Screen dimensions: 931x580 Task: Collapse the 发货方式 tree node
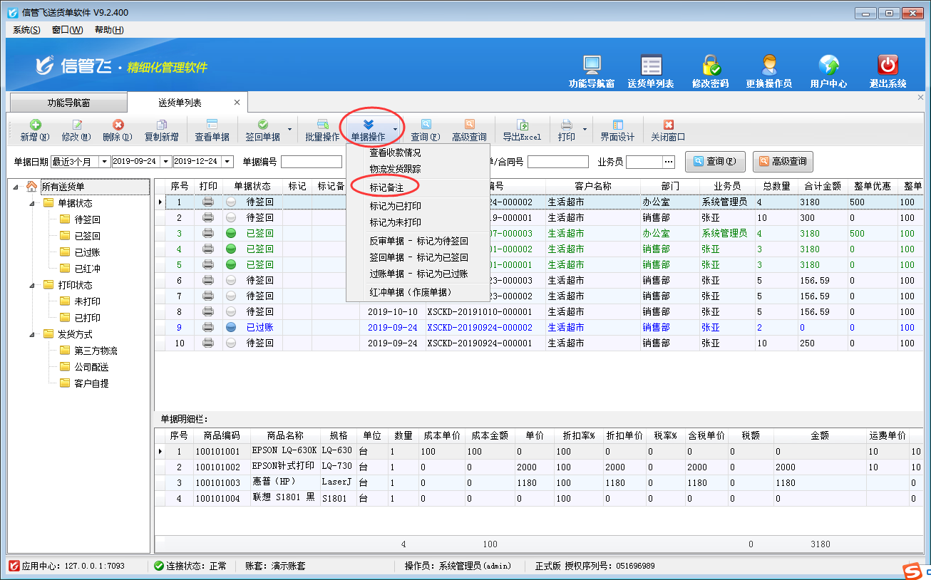(32, 334)
